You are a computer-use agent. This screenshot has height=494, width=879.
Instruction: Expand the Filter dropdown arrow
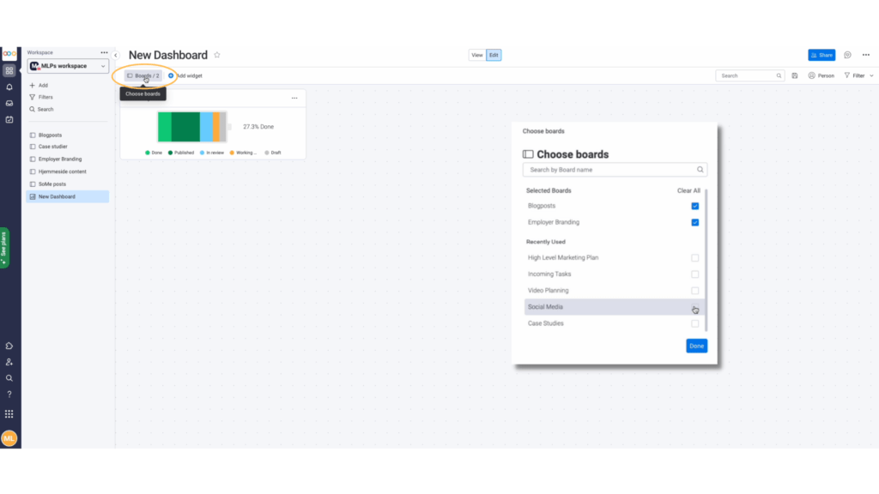[x=872, y=75]
